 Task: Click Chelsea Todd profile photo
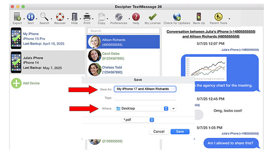94,70
